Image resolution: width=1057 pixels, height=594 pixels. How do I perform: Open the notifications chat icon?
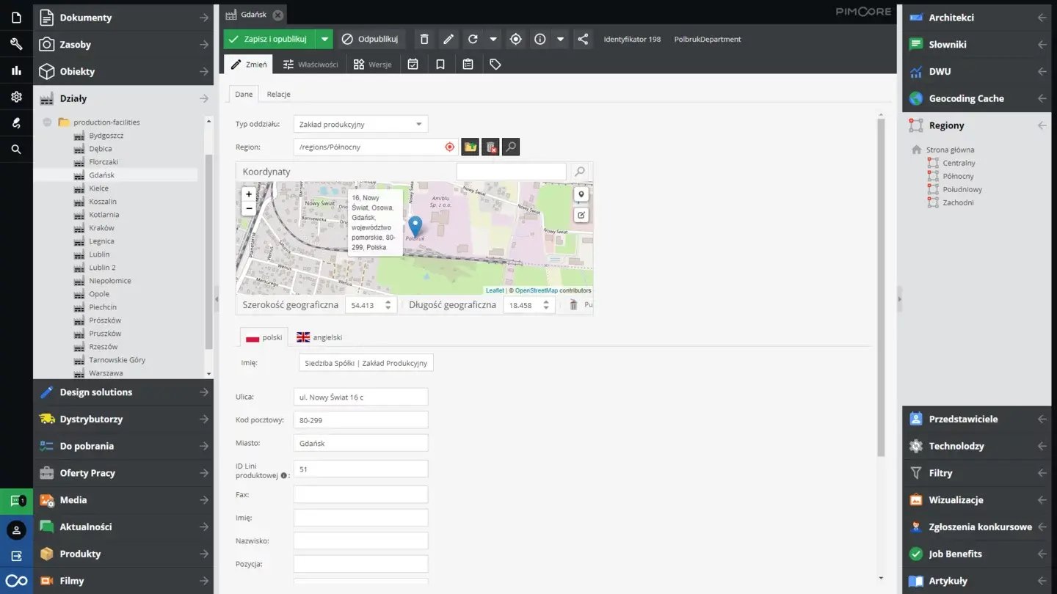tap(16, 502)
